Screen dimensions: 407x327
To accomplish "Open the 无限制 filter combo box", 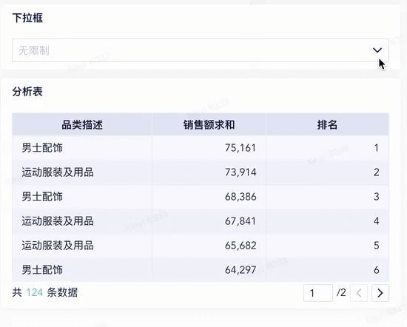I will point(201,50).
